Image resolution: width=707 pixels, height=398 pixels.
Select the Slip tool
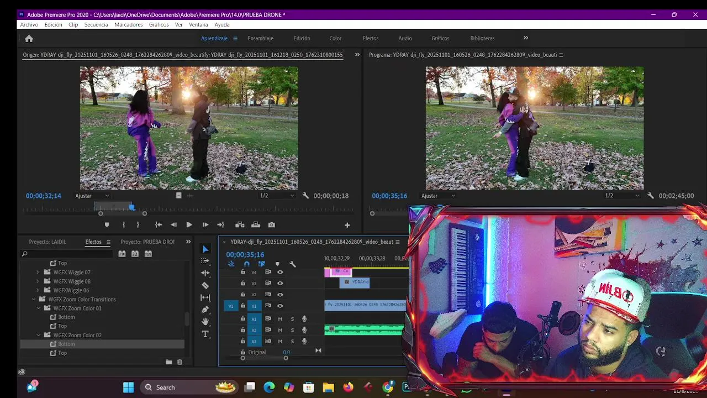point(205,297)
